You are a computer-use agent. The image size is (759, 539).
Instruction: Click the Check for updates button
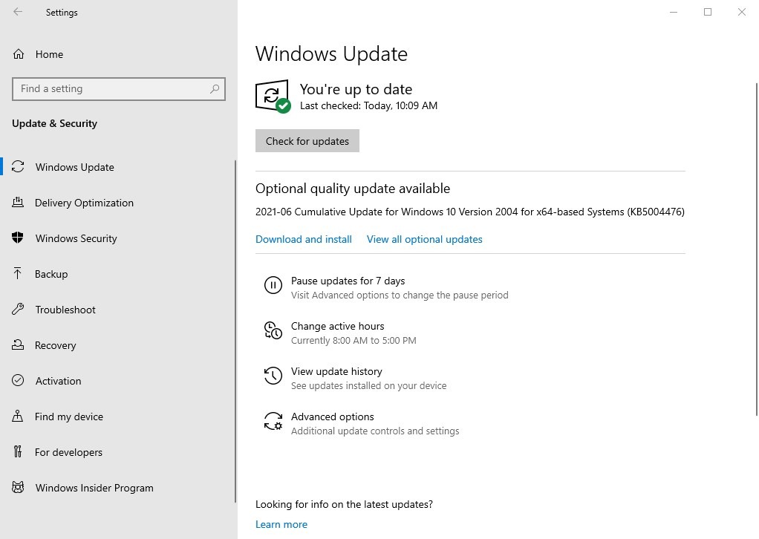[307, 141]
